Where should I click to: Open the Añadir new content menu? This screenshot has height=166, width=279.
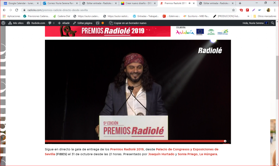[64, 23]
